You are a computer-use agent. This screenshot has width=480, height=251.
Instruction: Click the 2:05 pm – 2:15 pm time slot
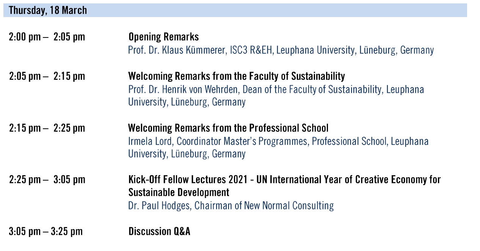(x=47, y=76)
